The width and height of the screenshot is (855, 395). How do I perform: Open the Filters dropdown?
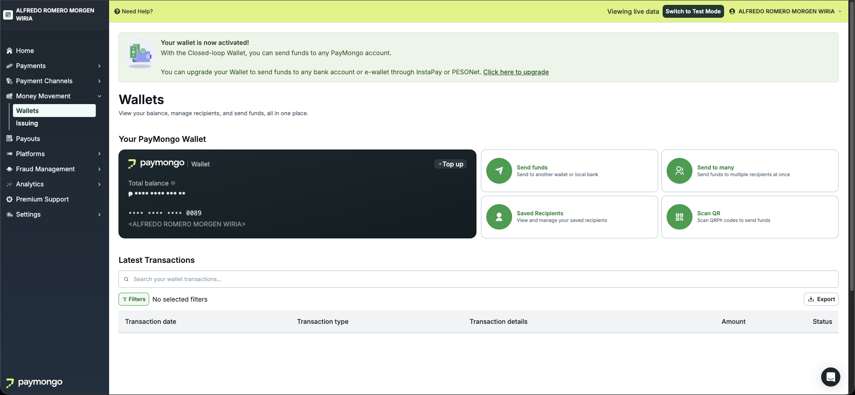(134, 299)
